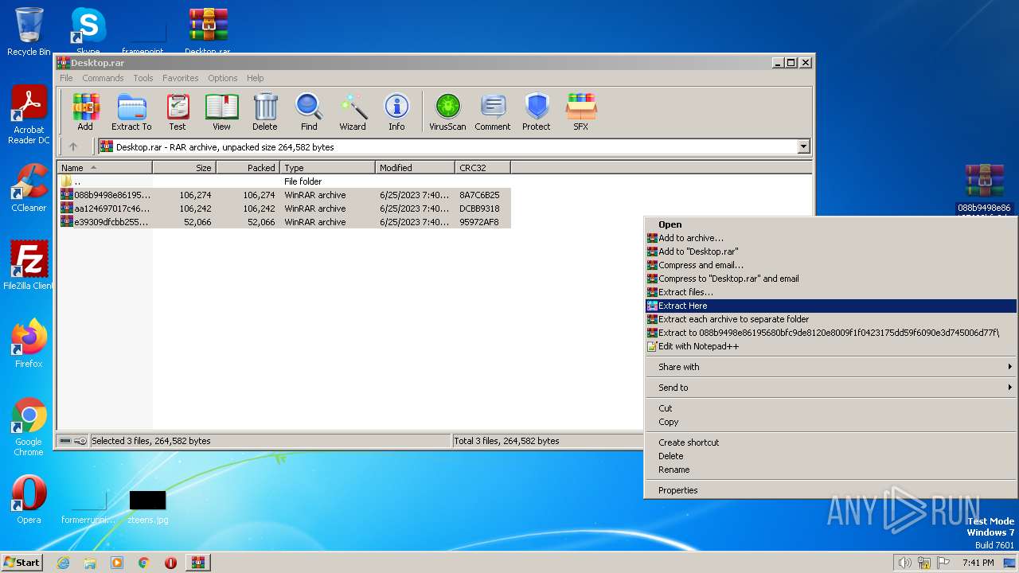Choose Properties in context menu
Image resolution: width=1019 pixels, height=573 pixels.
click(x=831, y=490)
